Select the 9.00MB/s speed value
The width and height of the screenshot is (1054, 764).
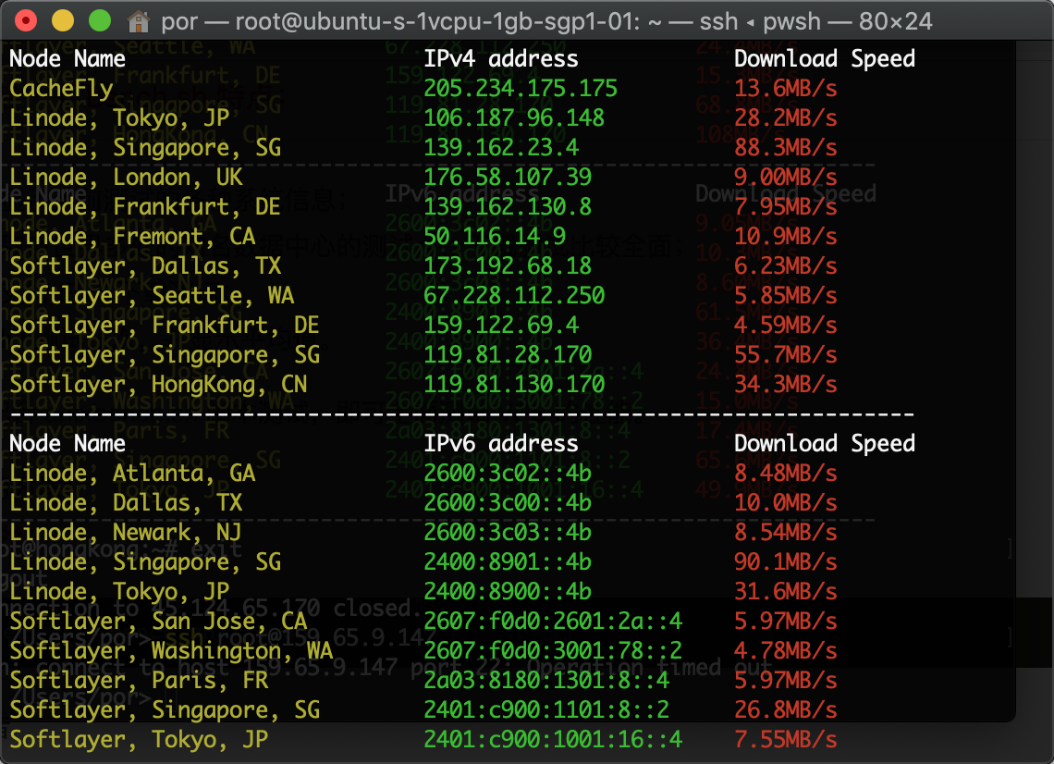[x=785, y=178]
